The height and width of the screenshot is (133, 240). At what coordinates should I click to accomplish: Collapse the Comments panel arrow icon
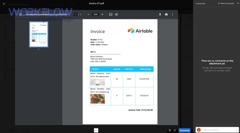(x=238, y=3)
